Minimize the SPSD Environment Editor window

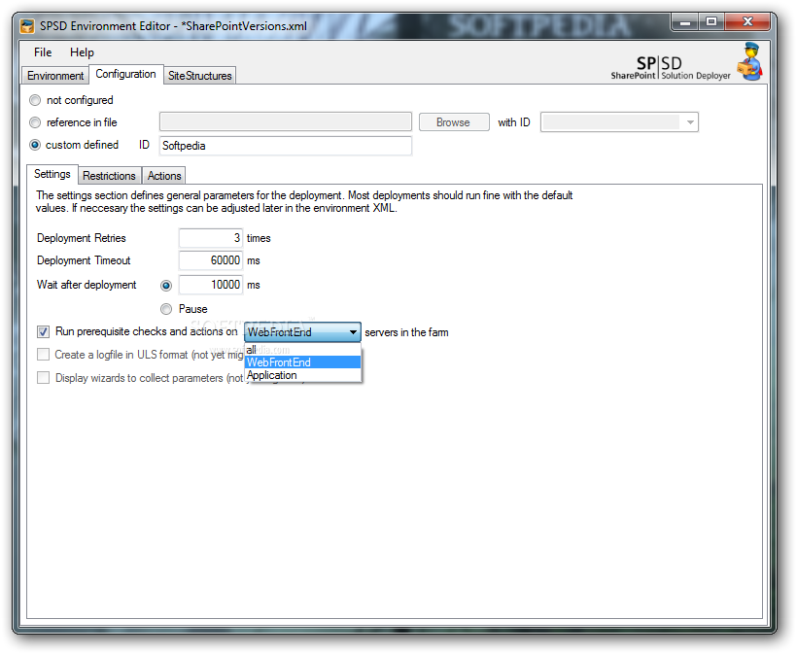click(x=684, y=21)
